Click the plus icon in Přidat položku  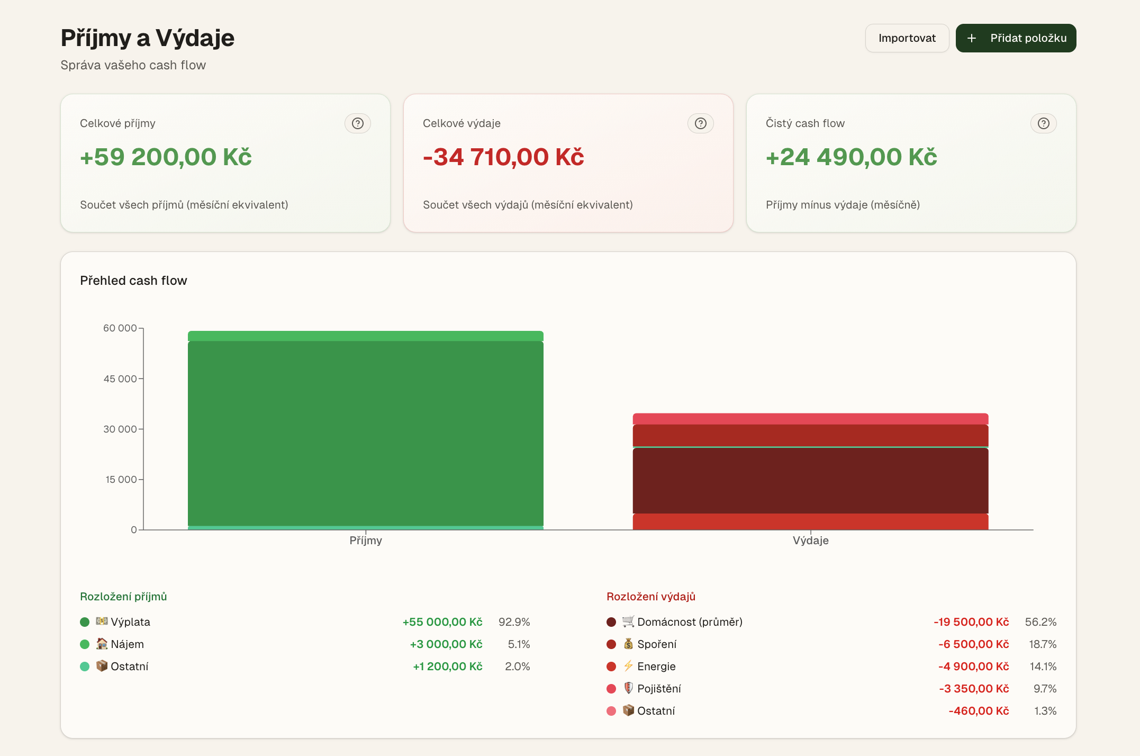[972, 38]
